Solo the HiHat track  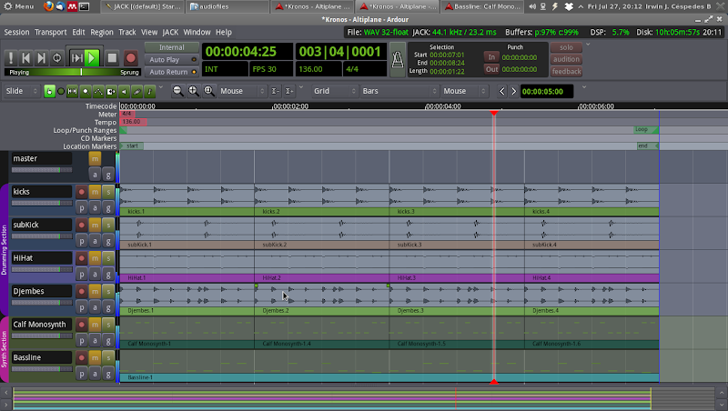click(x=108, y=258)
